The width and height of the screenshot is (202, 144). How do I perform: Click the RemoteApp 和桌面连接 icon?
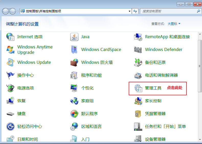pos(138,37)
